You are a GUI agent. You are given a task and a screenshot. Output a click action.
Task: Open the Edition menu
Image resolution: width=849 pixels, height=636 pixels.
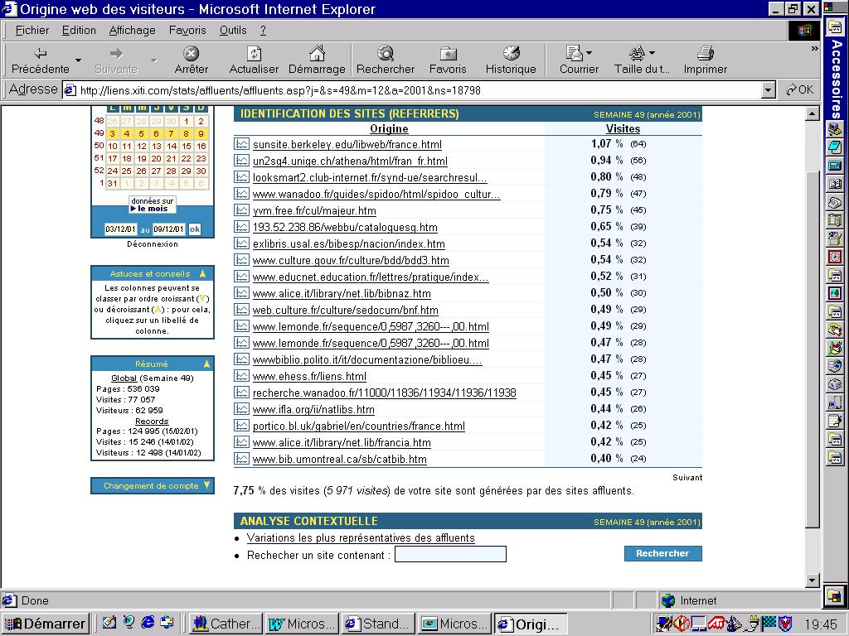click(x=79, y=31)
